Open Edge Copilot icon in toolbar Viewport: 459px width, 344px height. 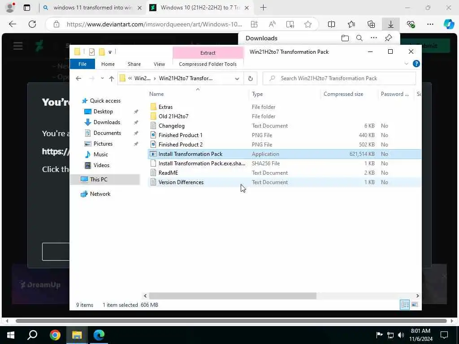(448, 24)
